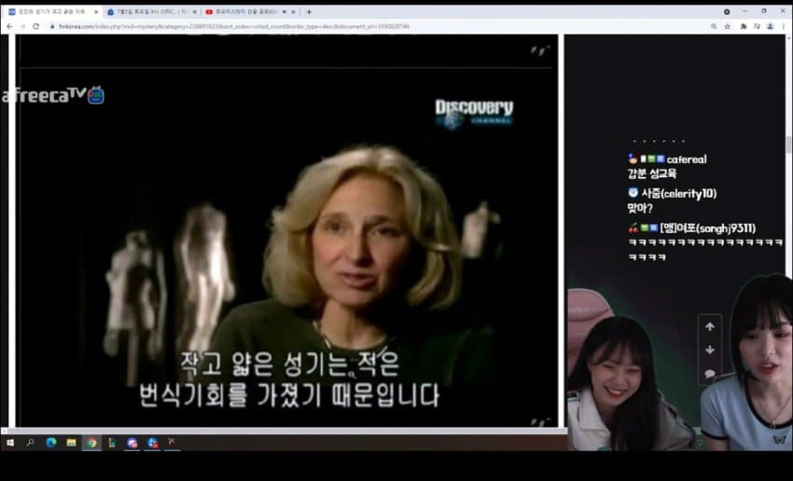Image resolution: width=793 pixels, height=481 pixels.
Task: Click the round icon left of minimize
Action: [727, 11]
